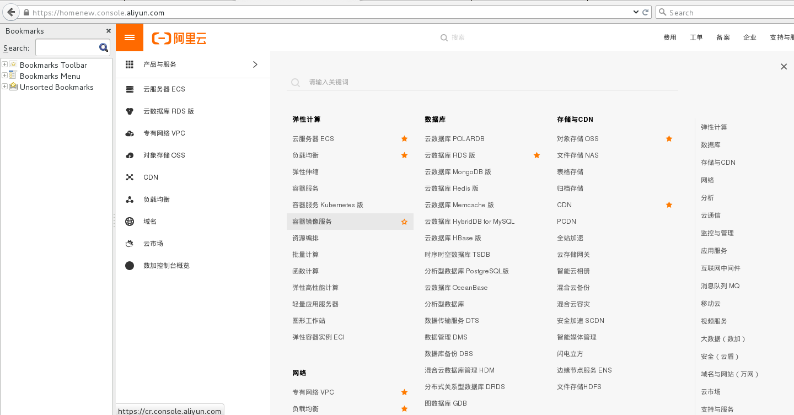Click the 产品与服务 grid icon
Screen dimensions: 794x415
(x=130, y=64)
